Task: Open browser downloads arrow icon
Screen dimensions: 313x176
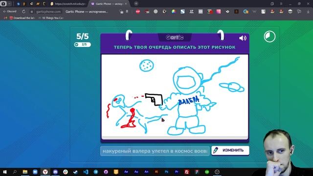Action: 308,12
